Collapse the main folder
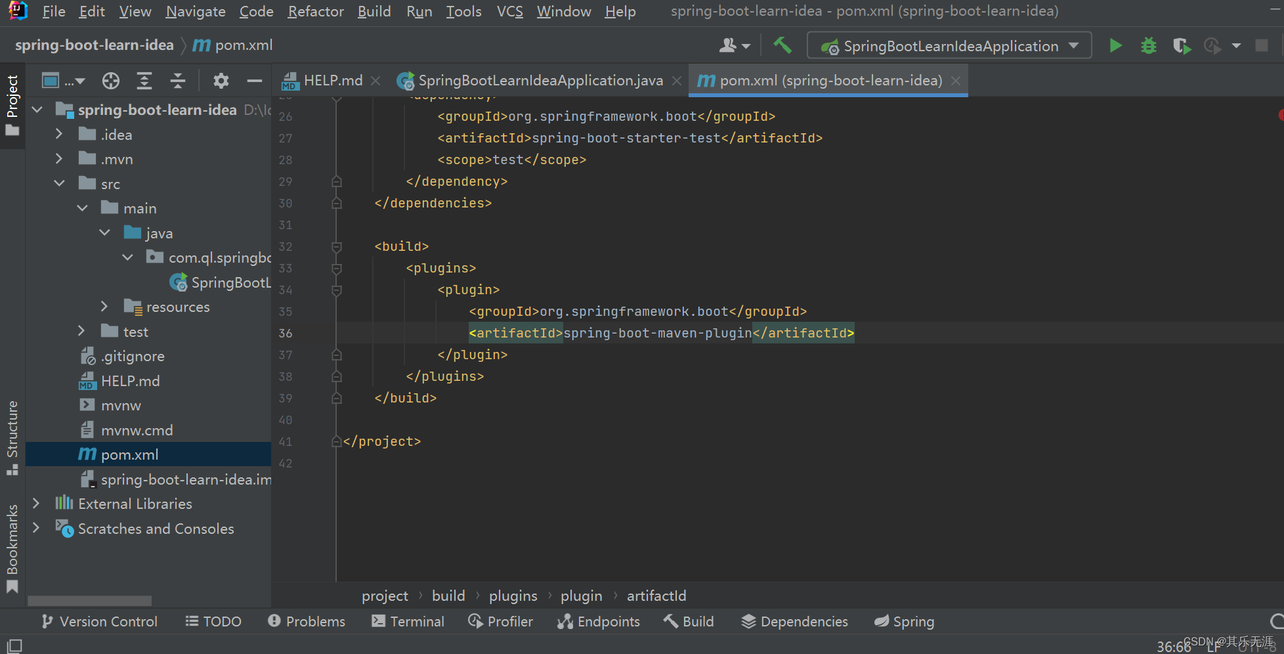The image size is (1284, 654). 82,209
